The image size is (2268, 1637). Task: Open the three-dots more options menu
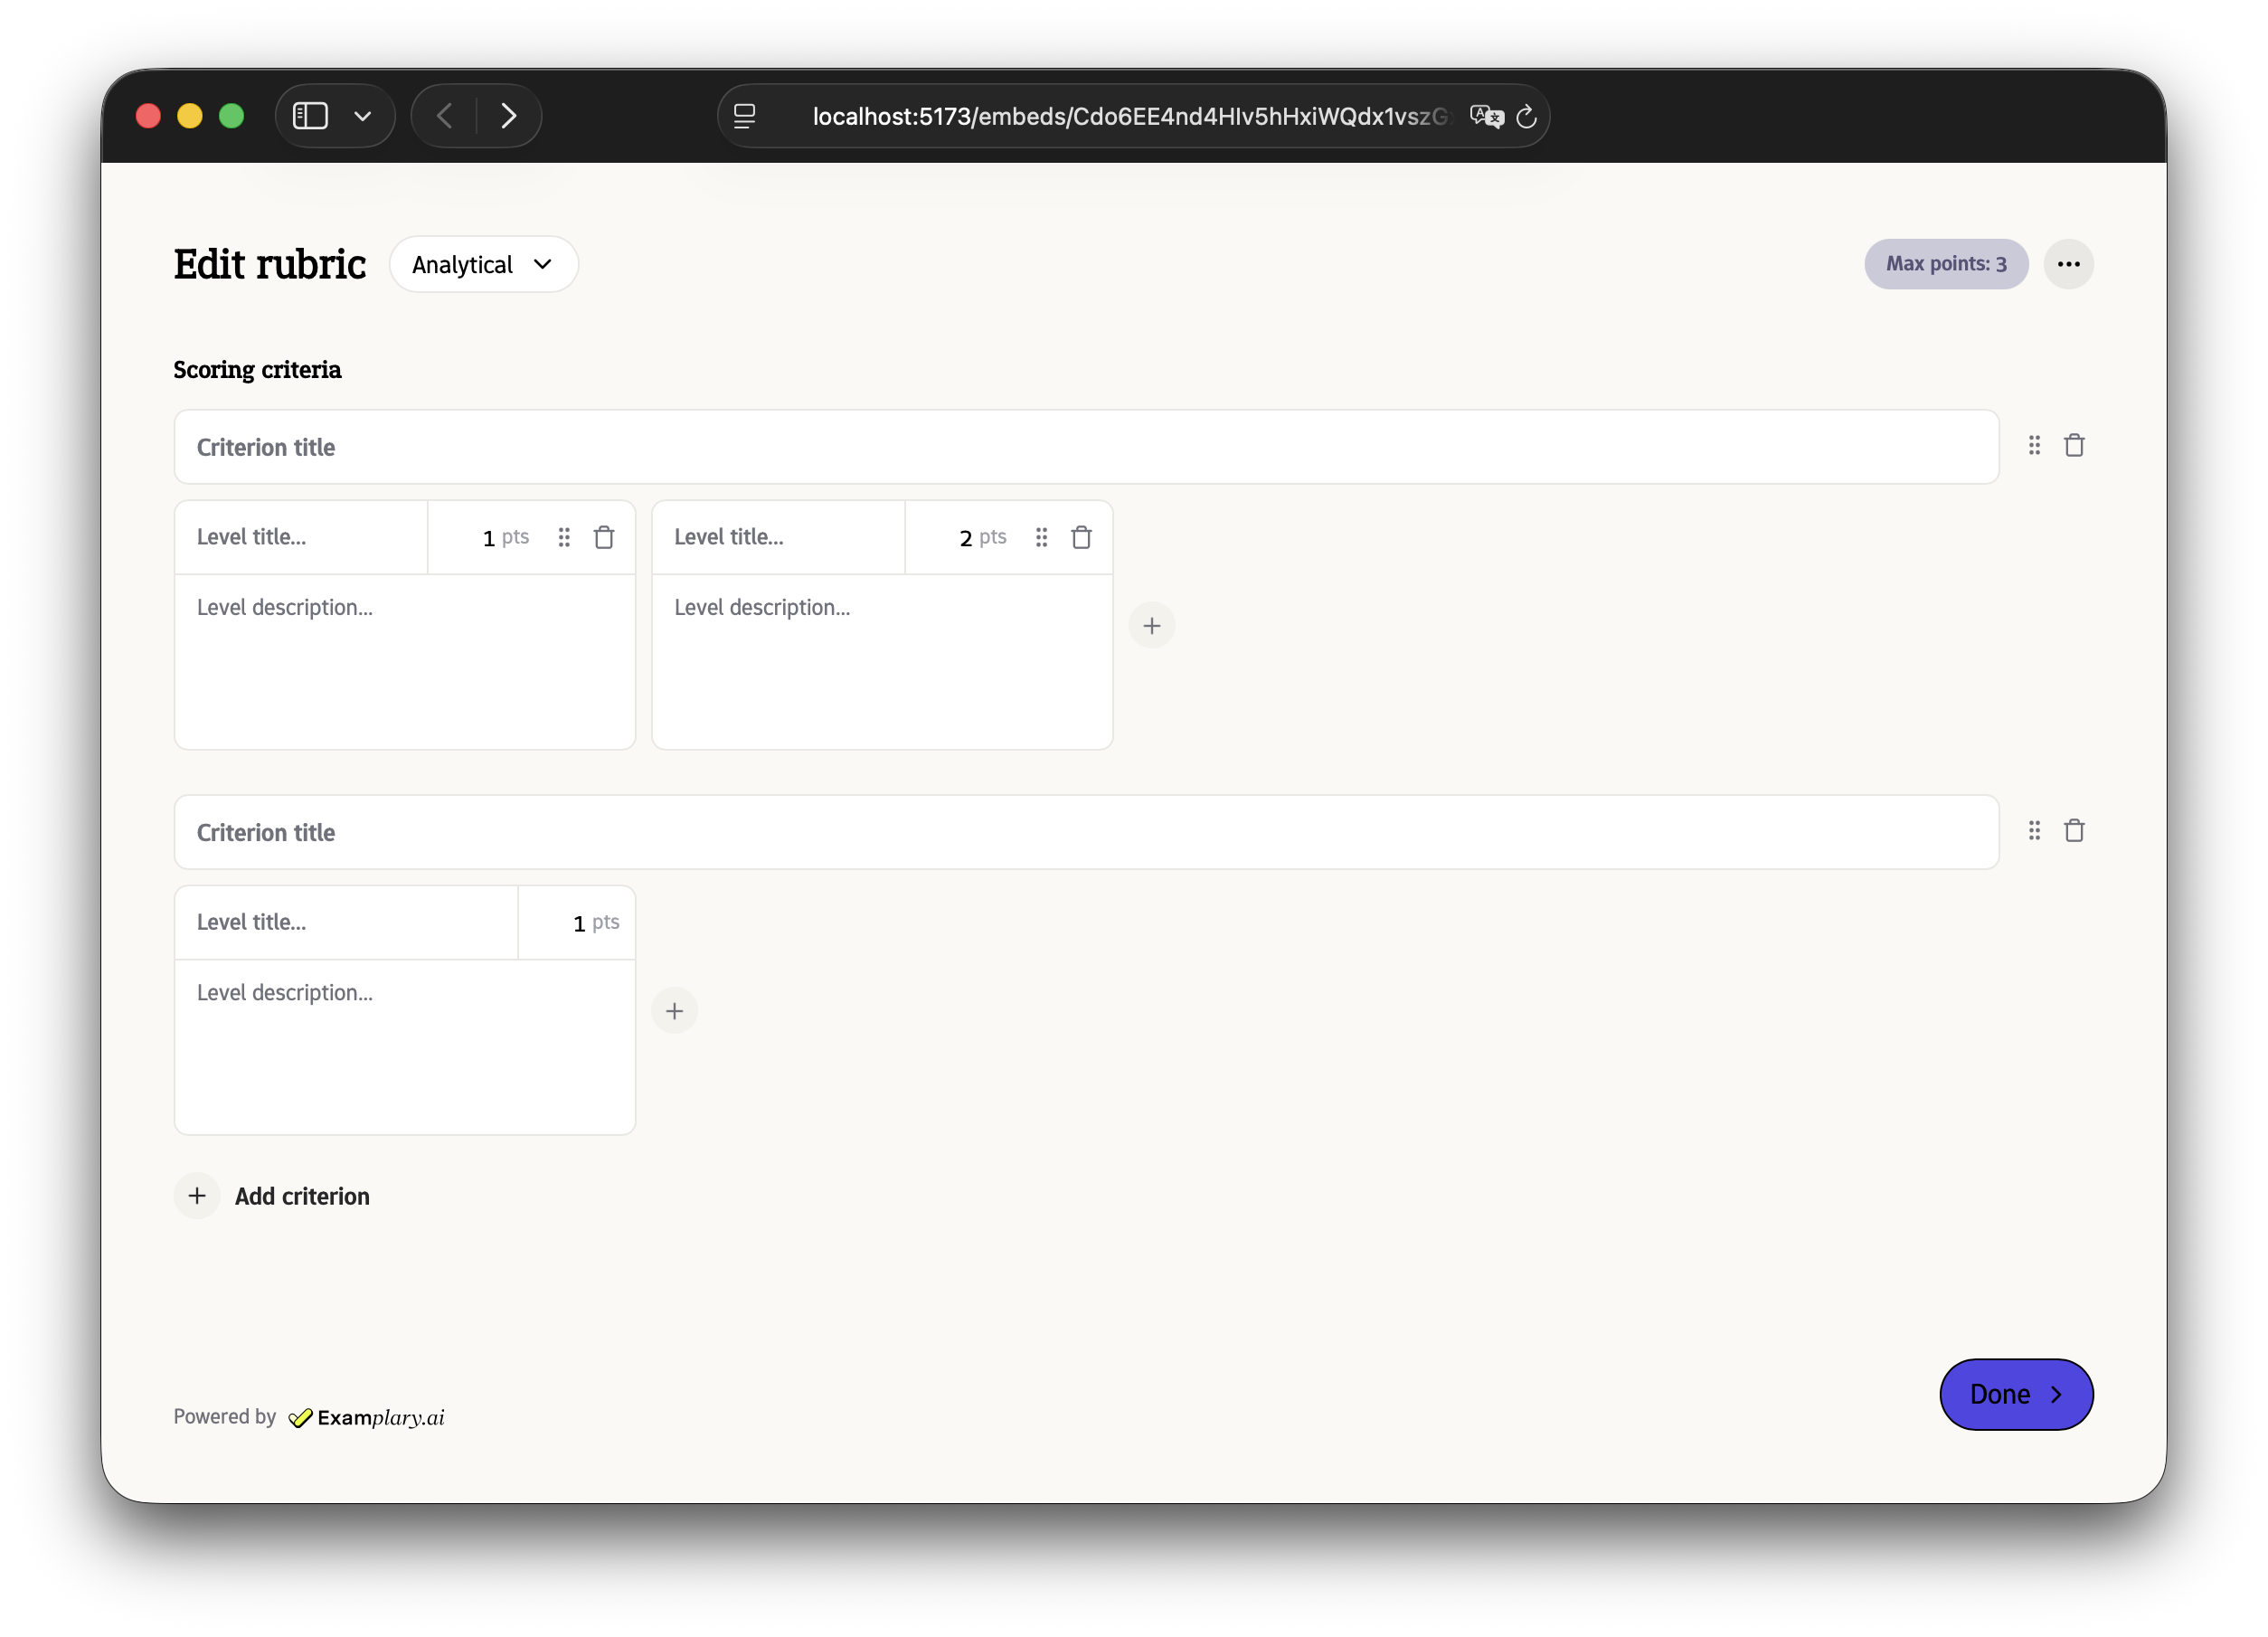(2068, 264)
